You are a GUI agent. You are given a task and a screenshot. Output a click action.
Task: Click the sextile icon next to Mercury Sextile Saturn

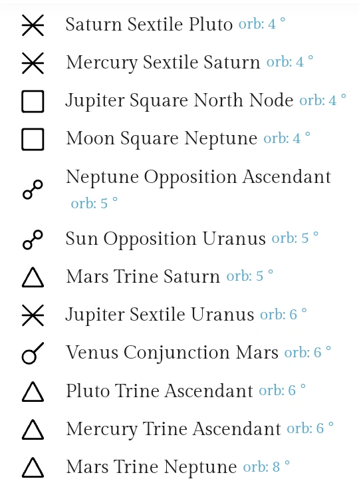pos(33,63)
